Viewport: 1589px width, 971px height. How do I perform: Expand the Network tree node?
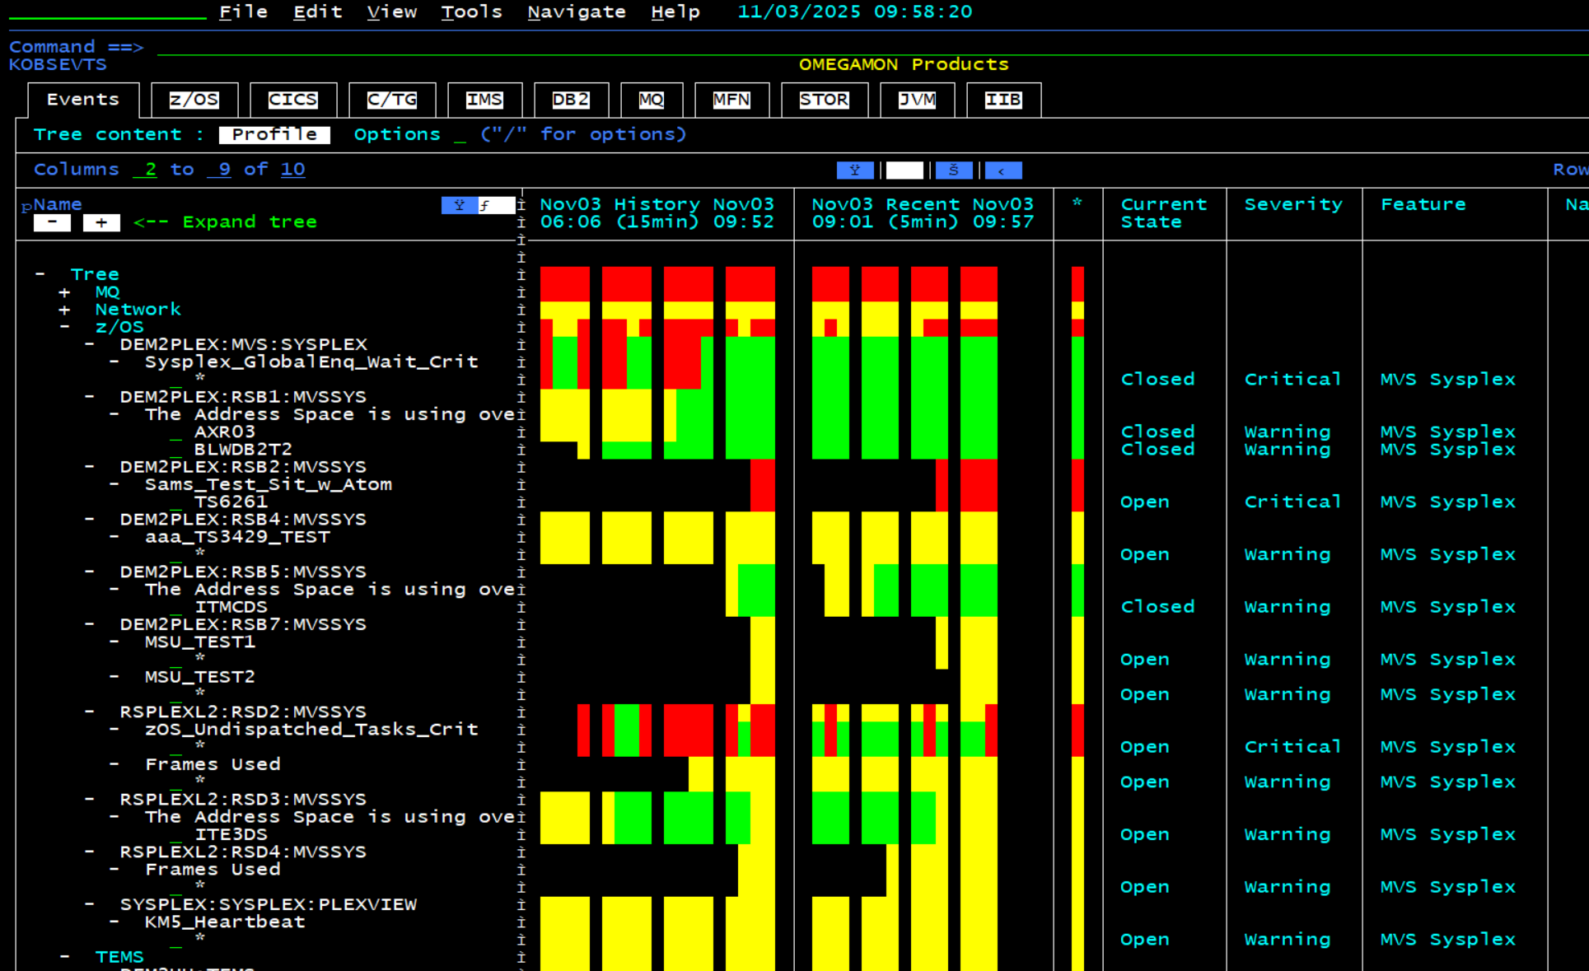pyautogui.click(x=64, y=310)
